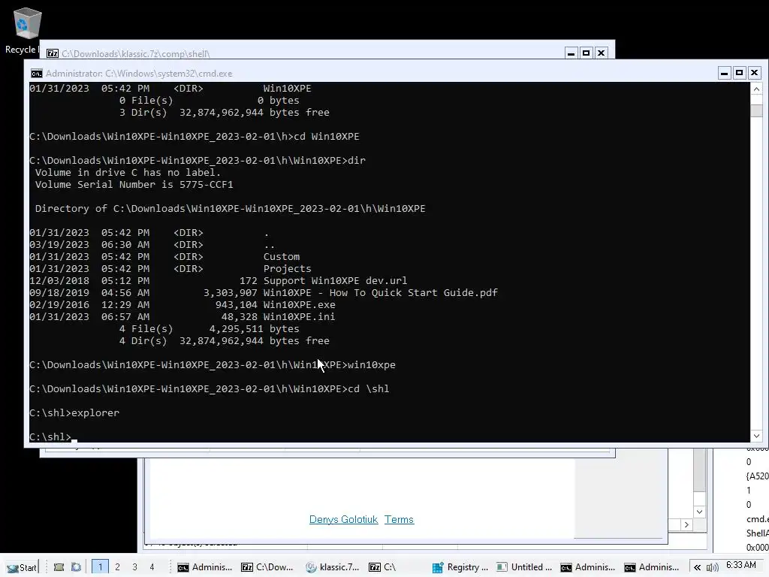The height and width of the screenshot is (577, 769).
Task: Click the '4,295,511 bytes' total line
Action: (x=254, y=329)
